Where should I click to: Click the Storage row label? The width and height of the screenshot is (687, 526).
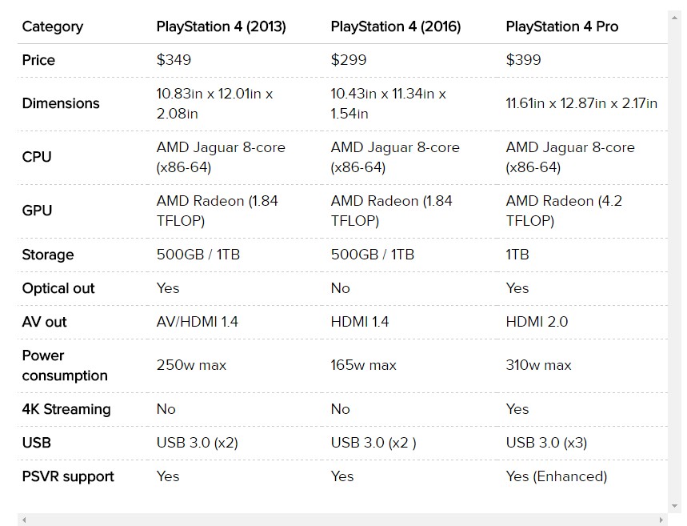pos(48,255)
